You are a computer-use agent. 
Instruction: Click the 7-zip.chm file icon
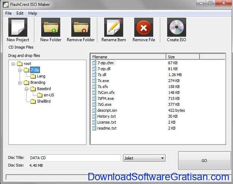(x=94, y=63)
